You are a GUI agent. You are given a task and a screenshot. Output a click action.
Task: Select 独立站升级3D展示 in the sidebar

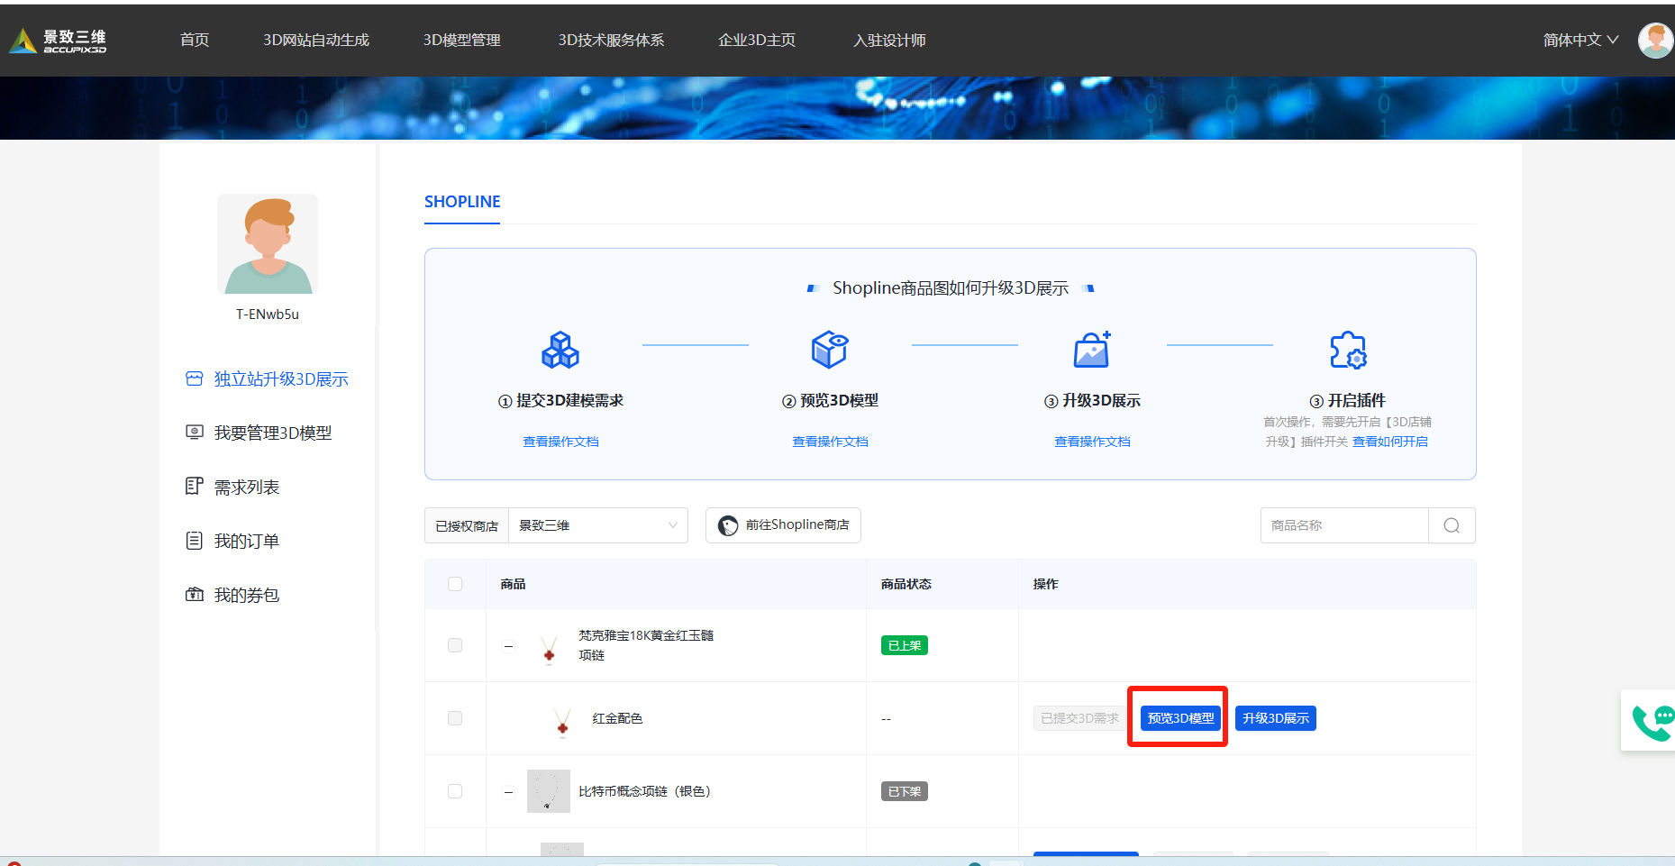(281, 379)
